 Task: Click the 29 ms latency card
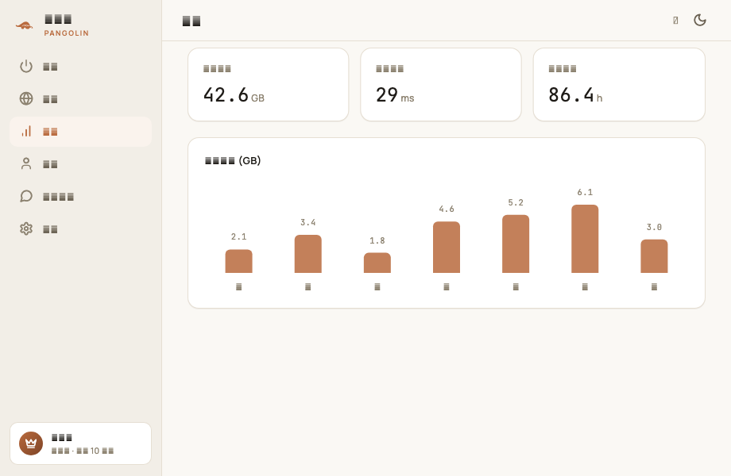click(440, 84)
